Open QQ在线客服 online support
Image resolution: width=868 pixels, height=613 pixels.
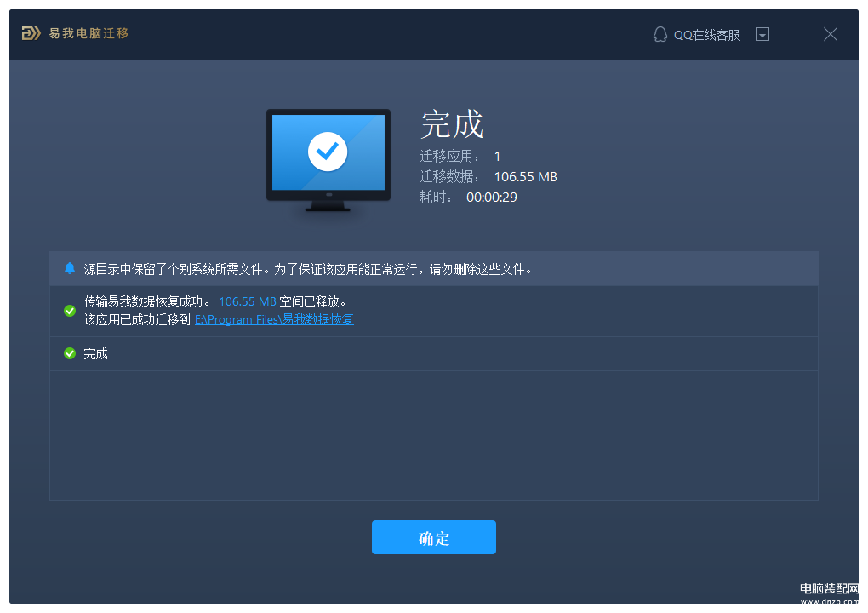point(706,35)
